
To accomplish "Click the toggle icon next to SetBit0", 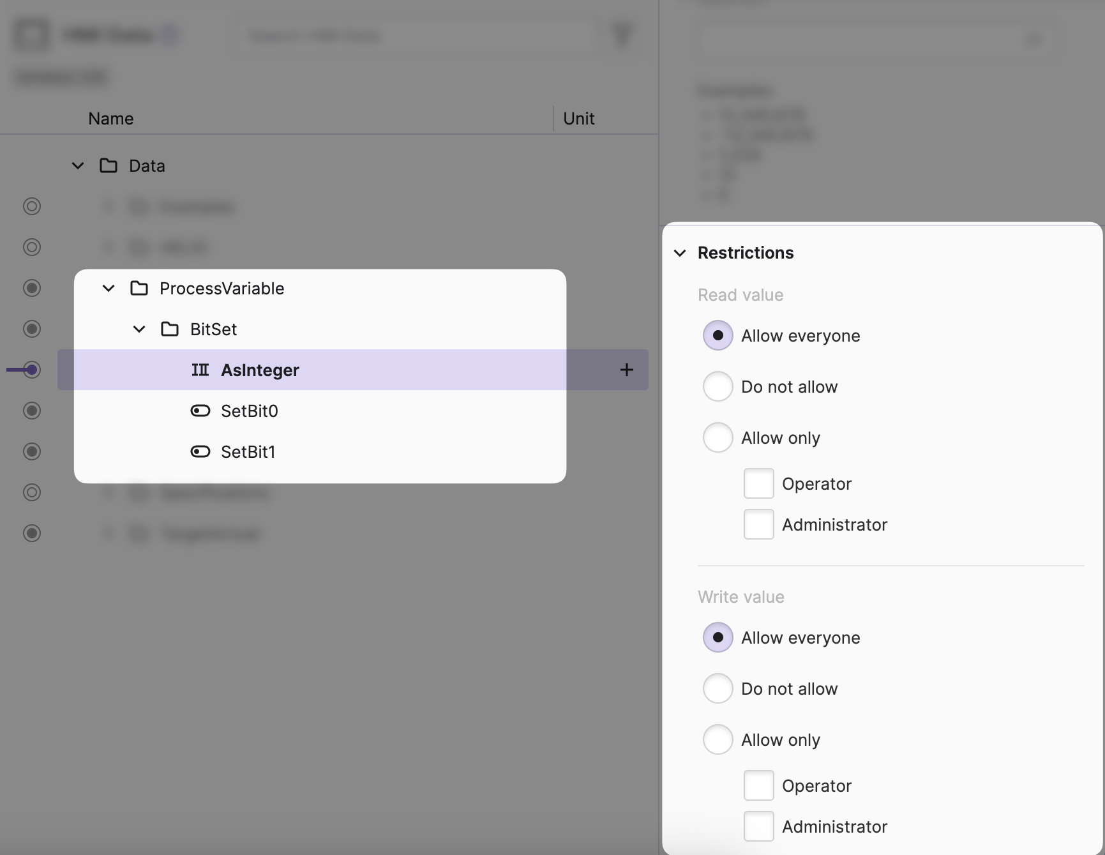I will coord(200,411).
